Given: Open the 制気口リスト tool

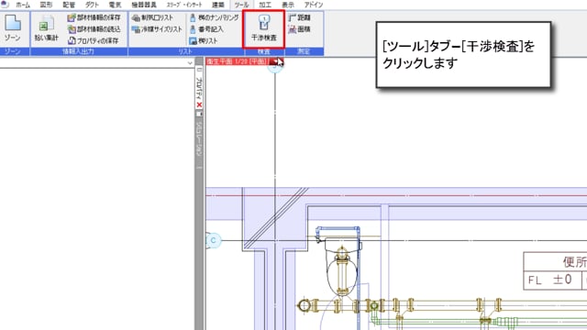Looking at the screenshot, I should coord(153,17).
